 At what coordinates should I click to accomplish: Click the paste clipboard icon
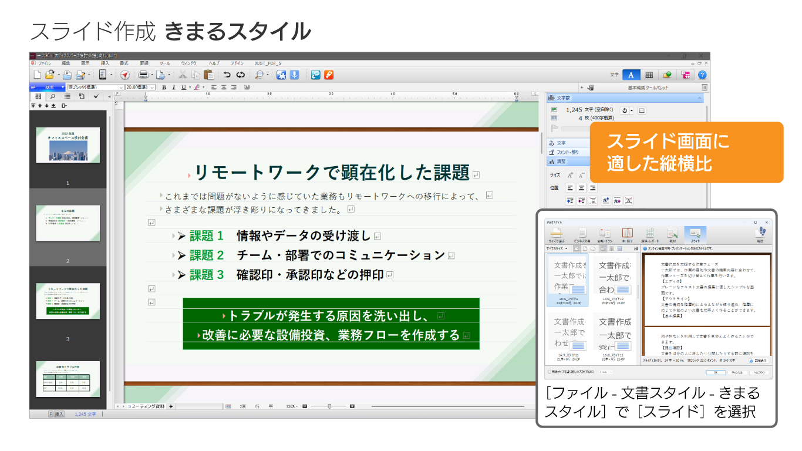208,75
